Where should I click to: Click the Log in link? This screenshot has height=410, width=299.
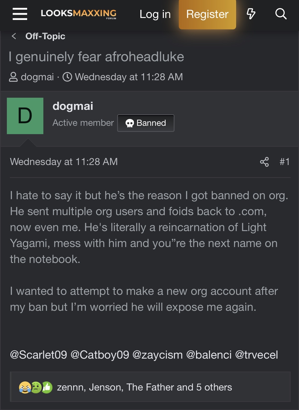click(155, 14)
